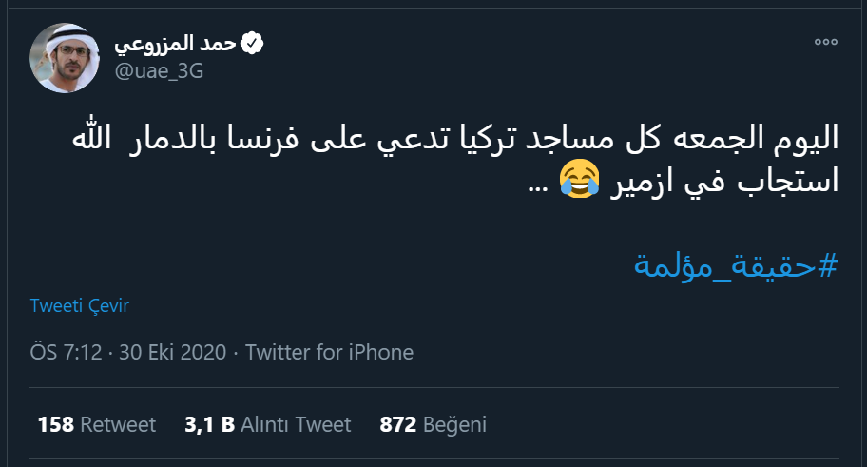Click the ÖS 7:12 timestamp
This screenshot has width=867, height=467.
(67, 352)
